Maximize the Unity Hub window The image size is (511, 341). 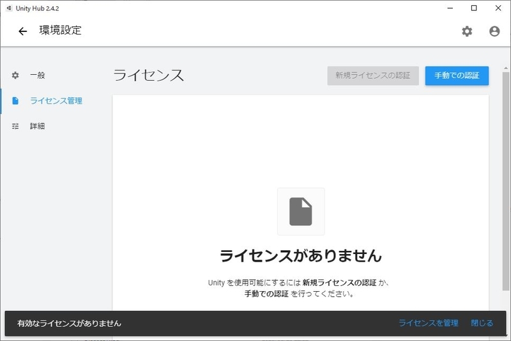[x=474, y=8]
